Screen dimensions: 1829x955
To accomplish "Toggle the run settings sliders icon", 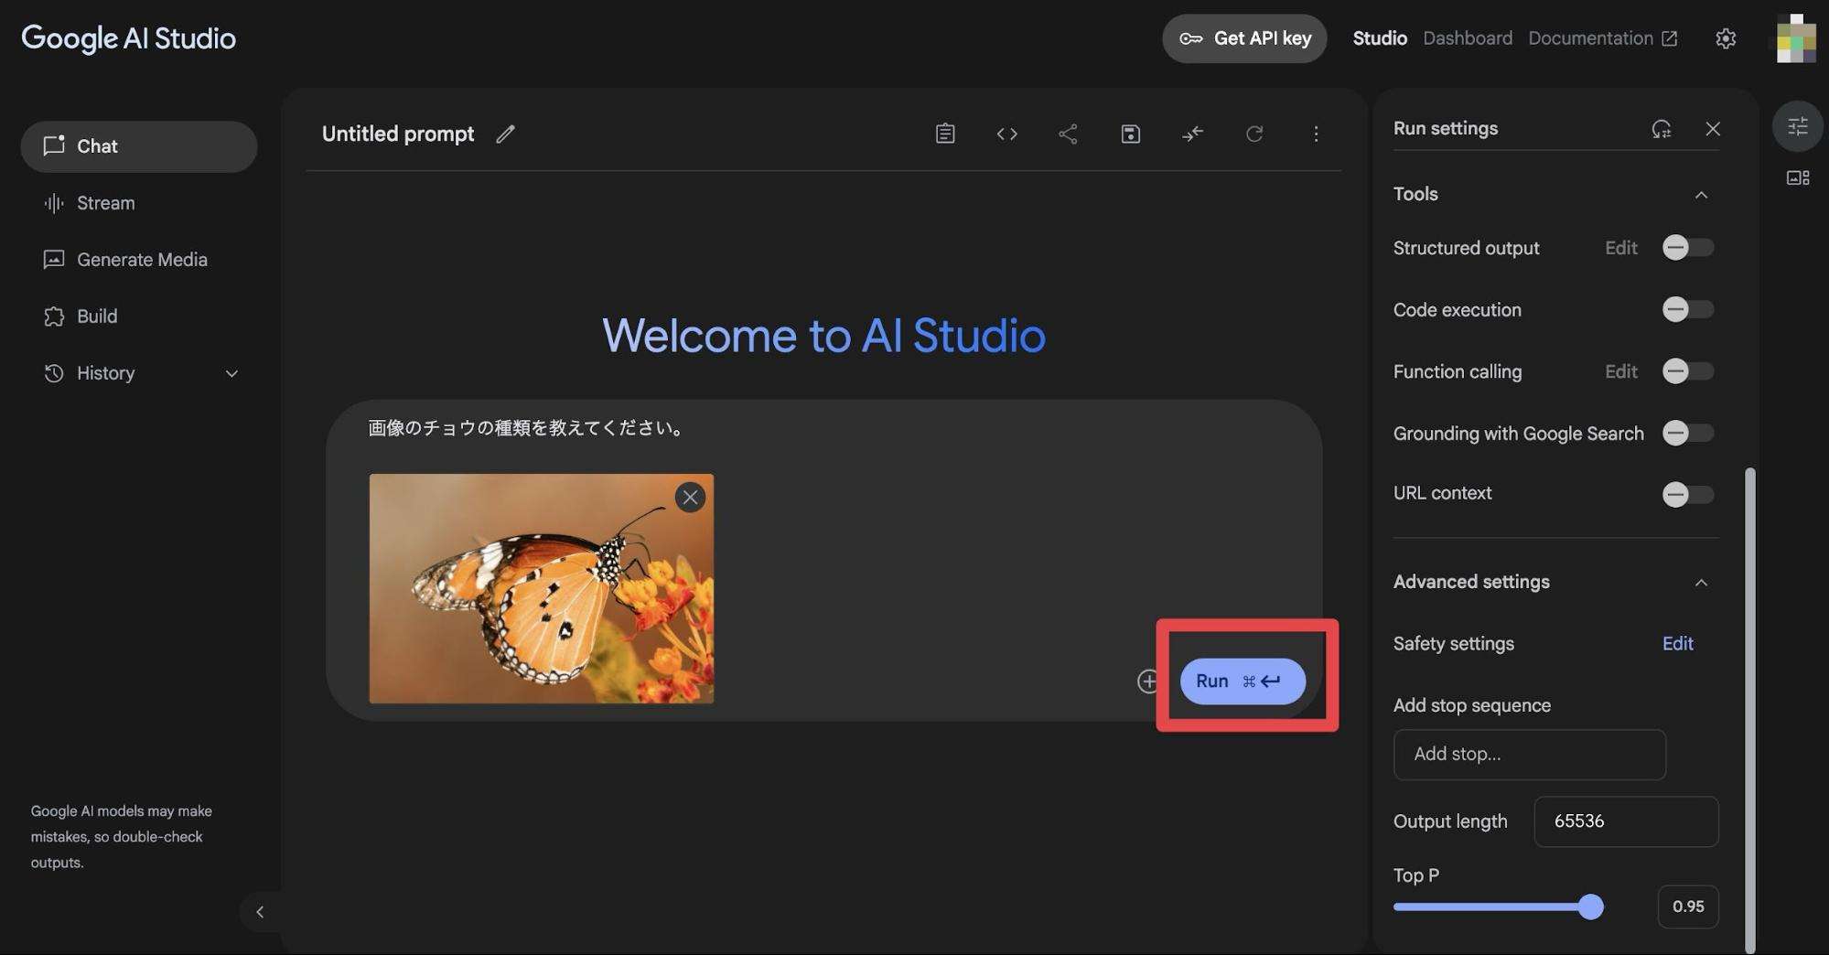I will [x=1798, y=126].
